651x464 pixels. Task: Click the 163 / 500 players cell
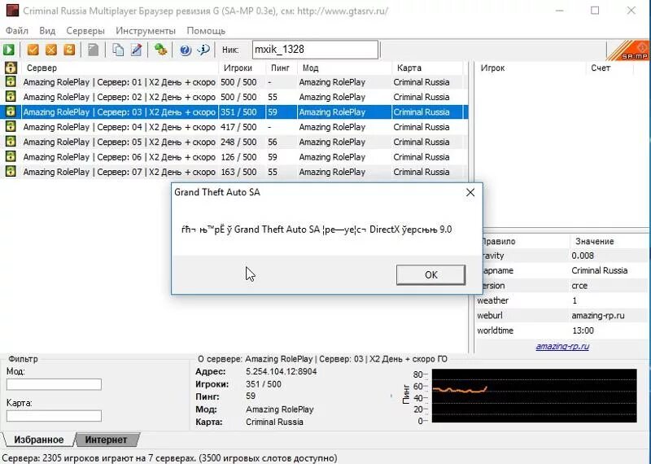click(238, 172)
